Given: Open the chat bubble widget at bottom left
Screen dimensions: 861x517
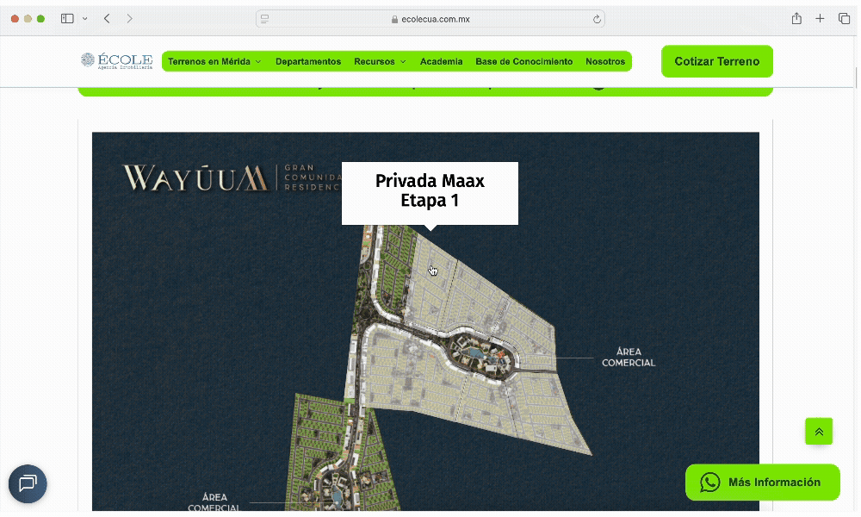Looking at the screenshot, I should [x=28, y=483].
